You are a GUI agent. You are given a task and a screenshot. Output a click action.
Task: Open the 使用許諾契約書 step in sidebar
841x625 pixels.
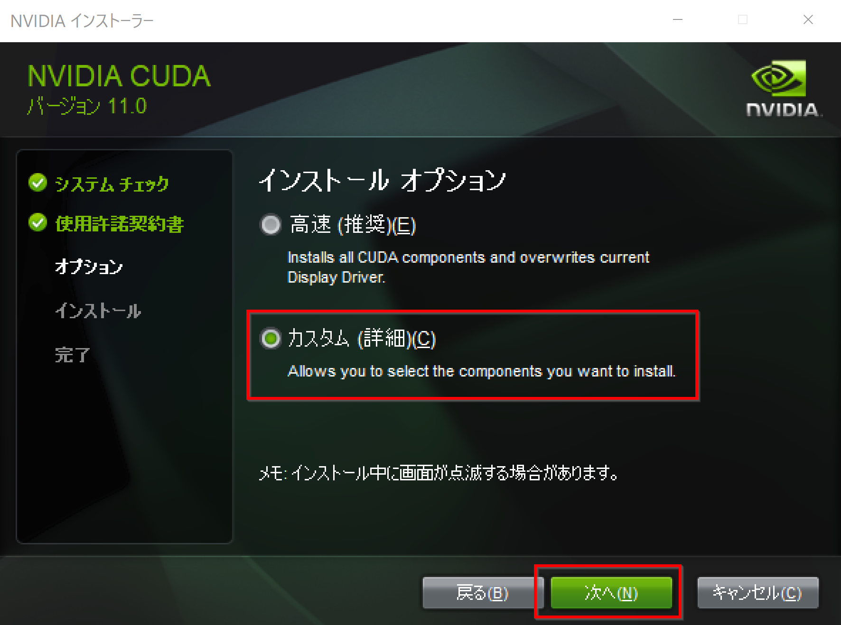[x=119, y=224]
